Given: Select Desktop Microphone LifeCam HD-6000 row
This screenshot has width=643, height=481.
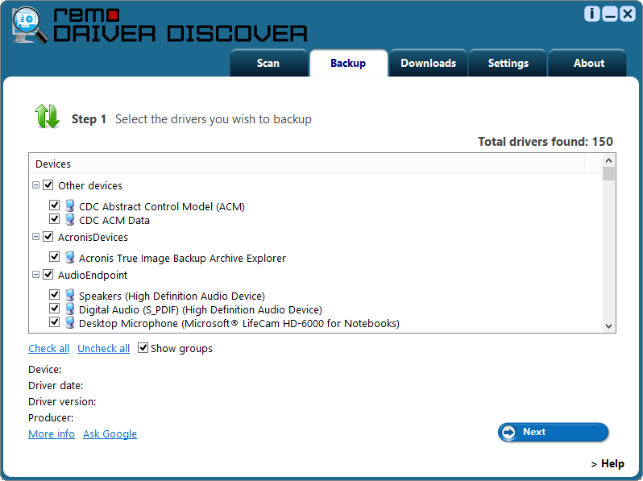Looking at the screenshot, I should (x=239, y=324).
